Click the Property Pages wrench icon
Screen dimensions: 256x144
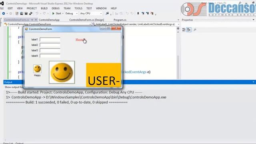coord(195,30)
